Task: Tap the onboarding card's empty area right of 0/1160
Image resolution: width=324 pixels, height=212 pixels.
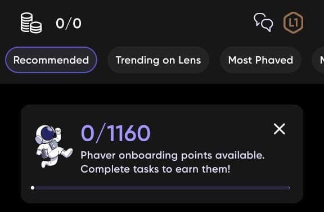Action: (211, 133)
